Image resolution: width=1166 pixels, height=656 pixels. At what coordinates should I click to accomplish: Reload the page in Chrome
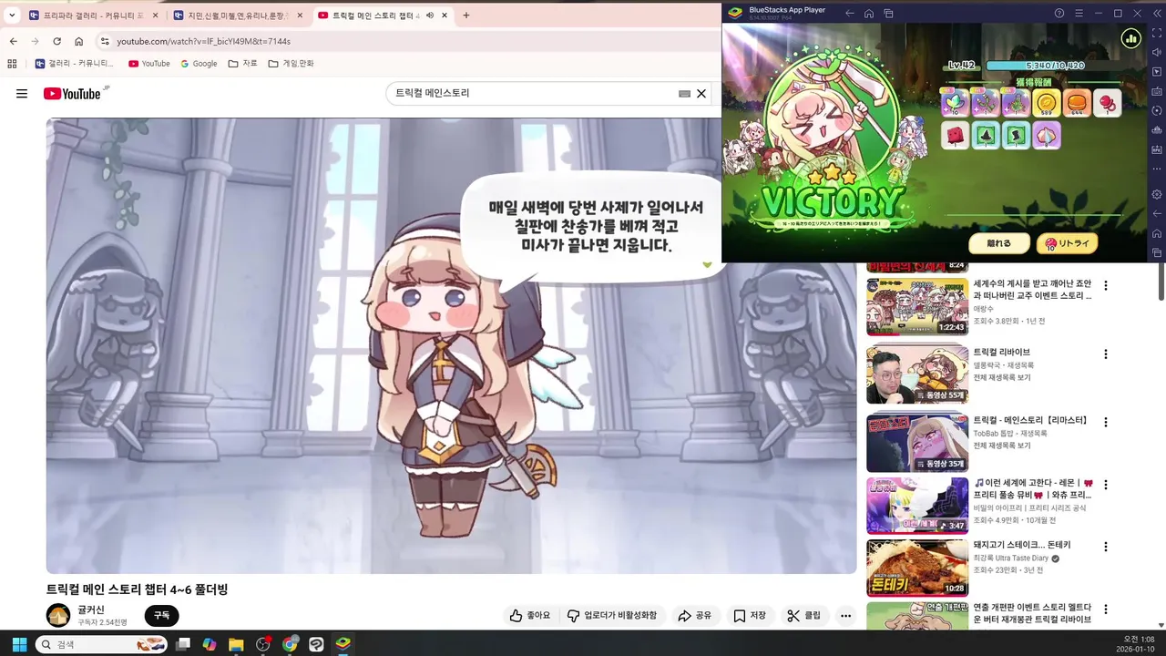pyautogui.click(x=56, y=41)
